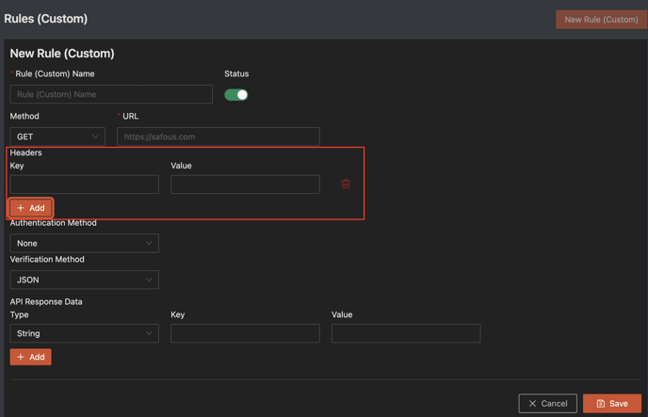Add a new API Response Data row
This screenshot has width=648, height=417.
click(x=31, y=357)
